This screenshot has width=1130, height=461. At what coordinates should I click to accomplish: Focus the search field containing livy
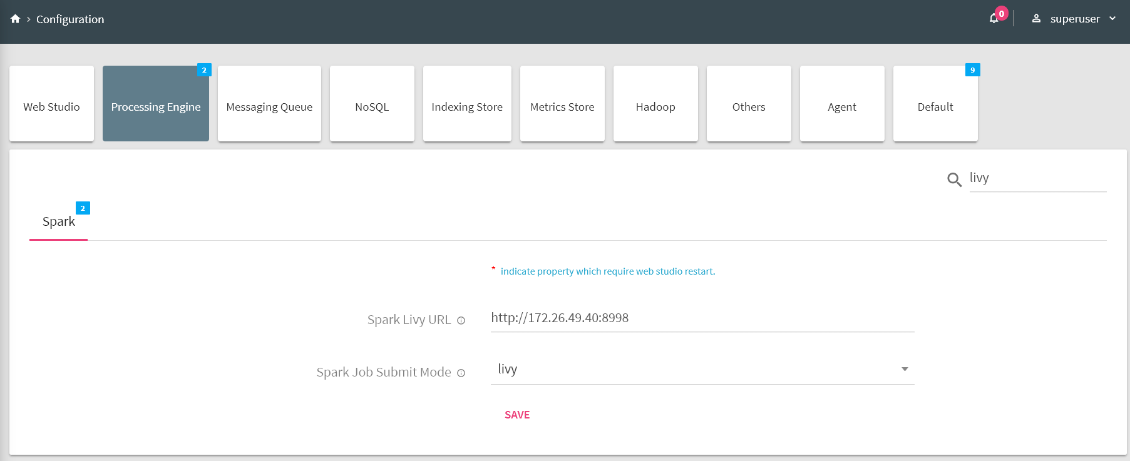click(1038, 178)
